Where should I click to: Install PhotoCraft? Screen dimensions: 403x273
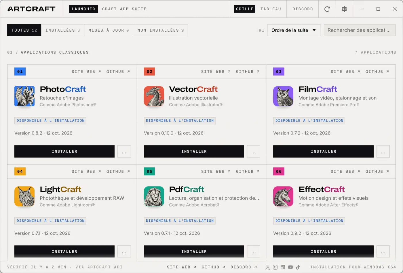(x=64, y=151)
